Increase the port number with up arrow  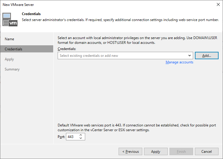(x=81, y=135)
